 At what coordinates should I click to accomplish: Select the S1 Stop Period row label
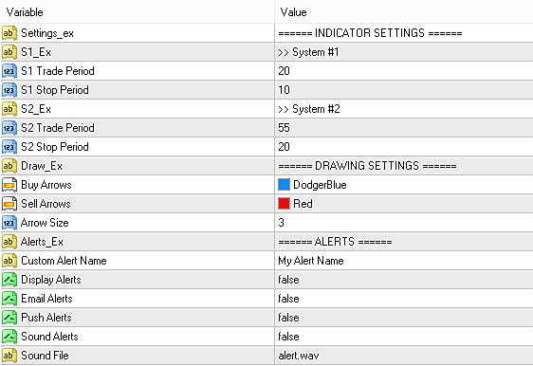coord(55,90)
